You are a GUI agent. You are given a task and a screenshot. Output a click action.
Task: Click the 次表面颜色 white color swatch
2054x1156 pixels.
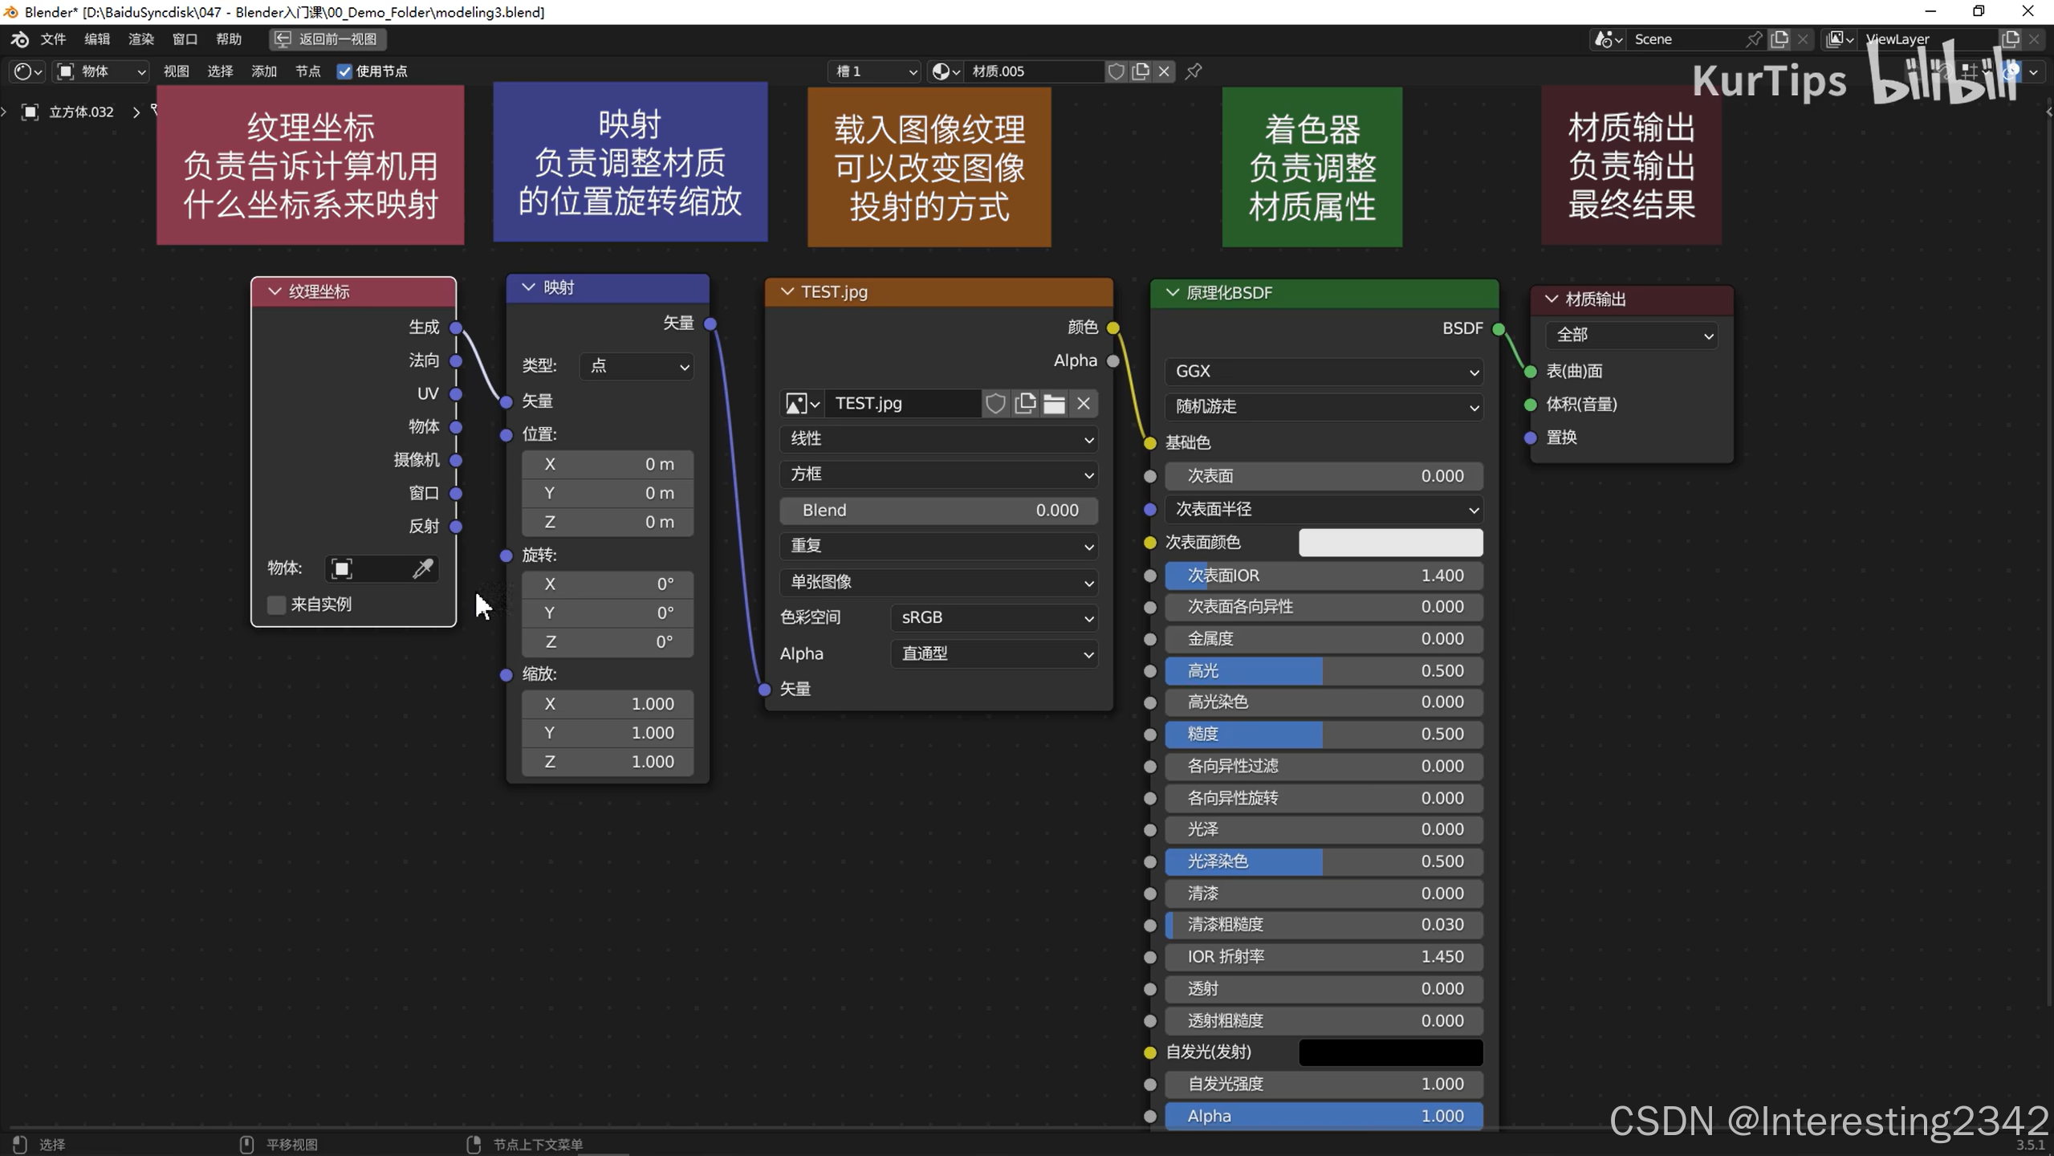point(1390,543)
